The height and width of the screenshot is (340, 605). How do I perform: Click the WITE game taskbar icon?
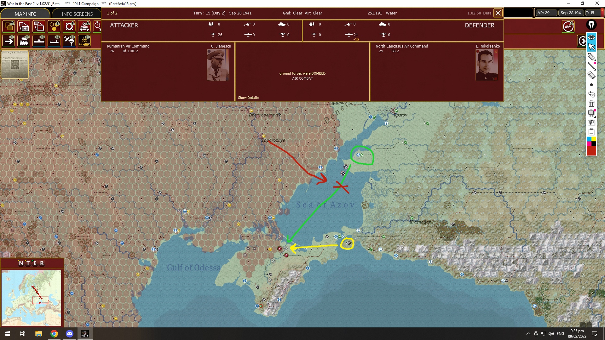coord(85,334)
